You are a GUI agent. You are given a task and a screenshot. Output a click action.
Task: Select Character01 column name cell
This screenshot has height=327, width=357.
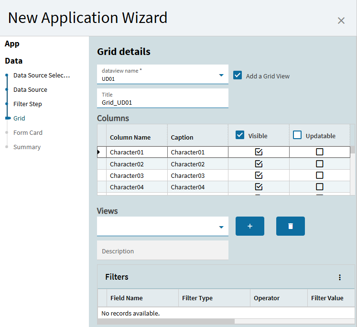(137, 152)
